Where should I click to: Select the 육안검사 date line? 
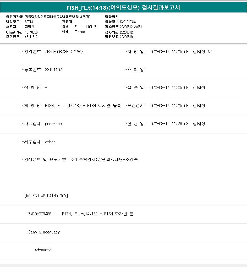pos(165,106)
